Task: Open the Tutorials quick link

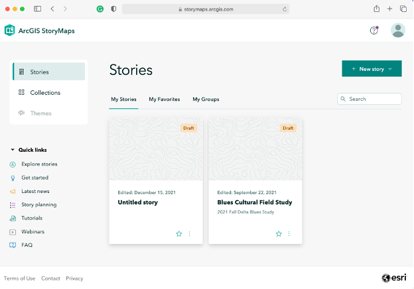Action: 32,218
